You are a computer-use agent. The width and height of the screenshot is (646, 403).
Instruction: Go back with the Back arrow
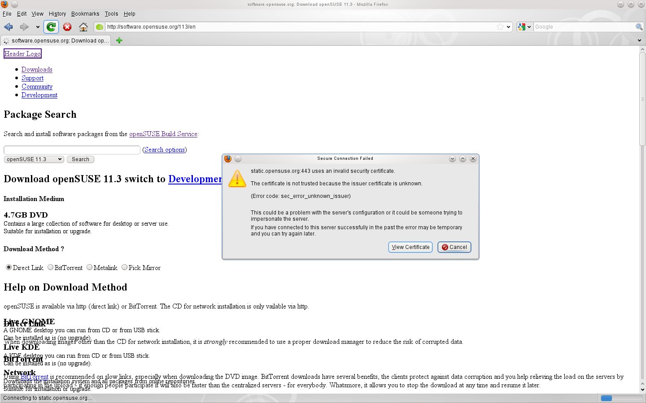click(x=9, y=27)
